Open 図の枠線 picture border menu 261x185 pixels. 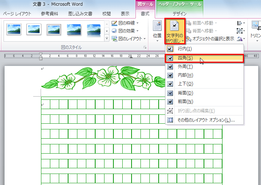125,23
